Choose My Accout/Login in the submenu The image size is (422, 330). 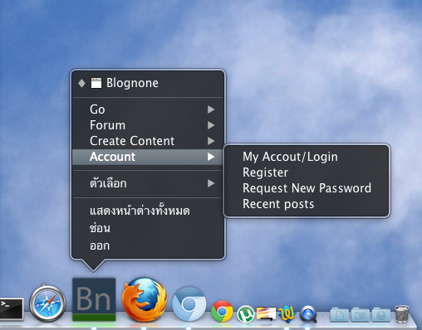pyautogui.click(x=307, y=157)
